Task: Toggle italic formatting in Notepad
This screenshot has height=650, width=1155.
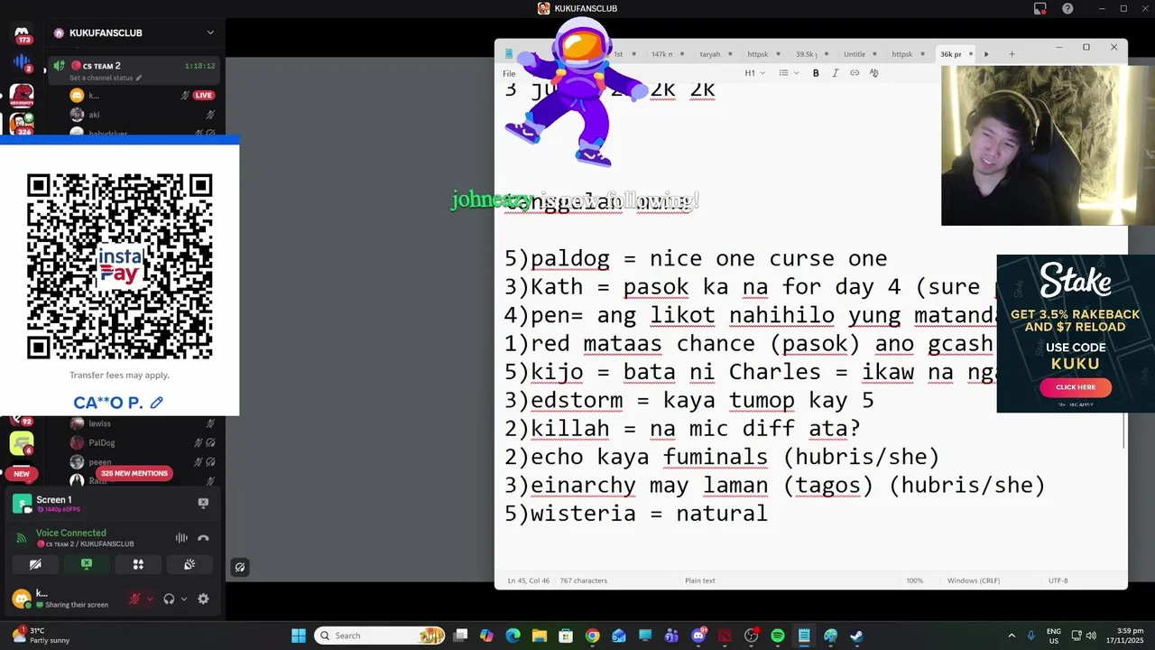Action: [x=836, y=73]
